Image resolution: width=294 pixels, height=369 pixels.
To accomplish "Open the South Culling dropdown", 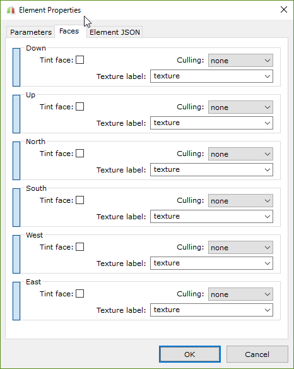I will coord(240,201).
